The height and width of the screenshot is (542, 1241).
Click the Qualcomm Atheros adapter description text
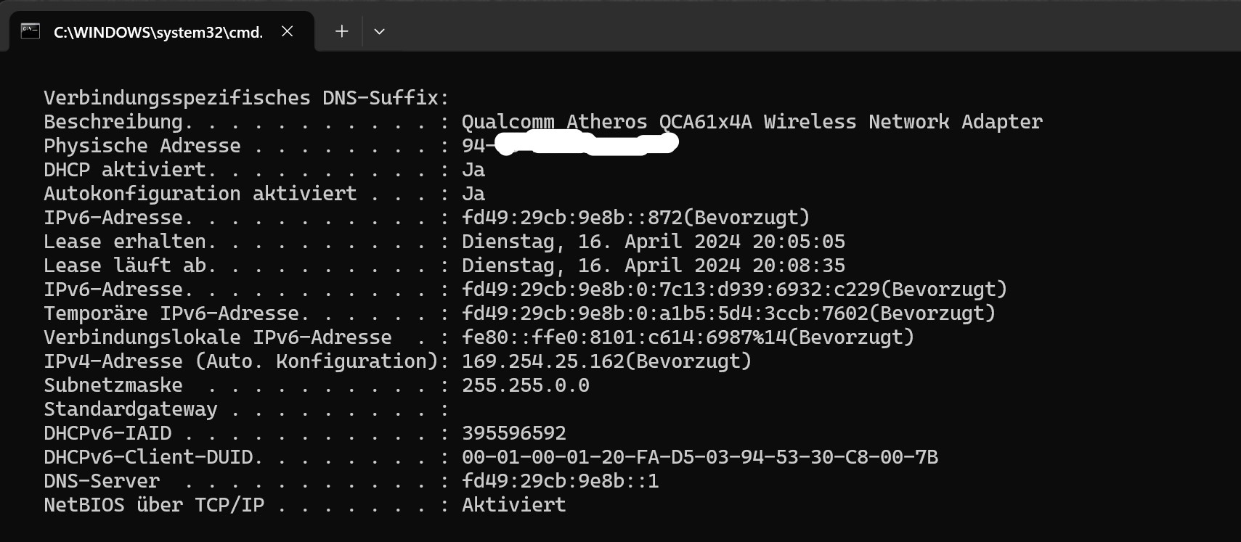pos(752,122)
